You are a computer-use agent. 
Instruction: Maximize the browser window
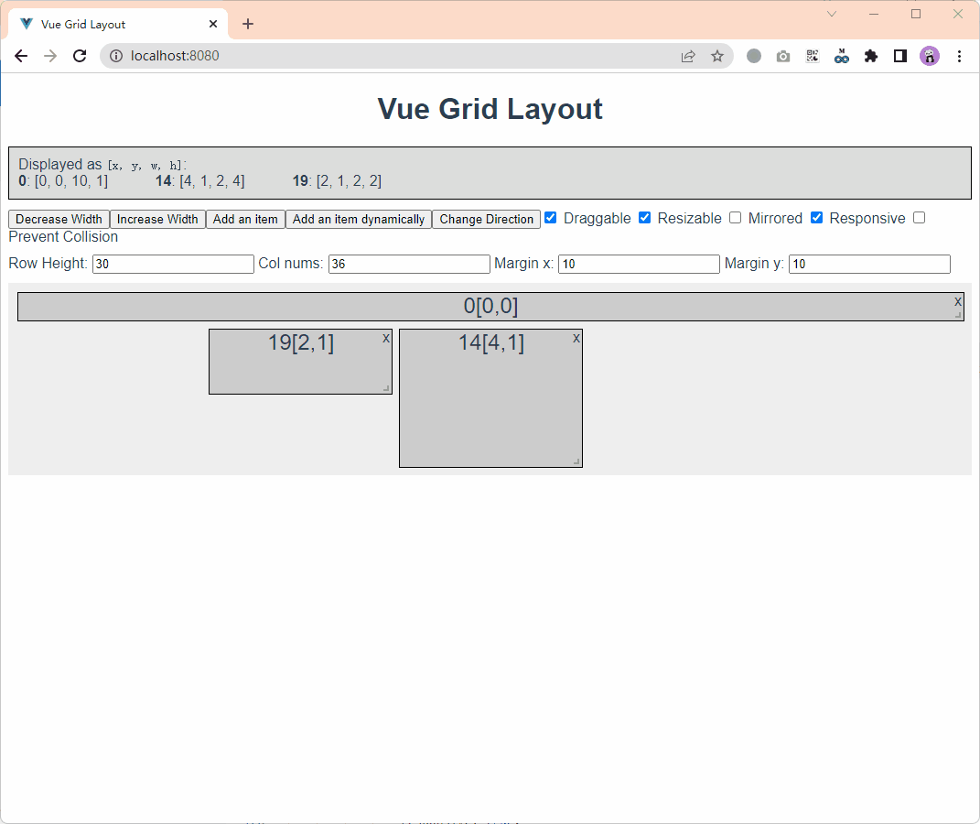coord(916,14)
